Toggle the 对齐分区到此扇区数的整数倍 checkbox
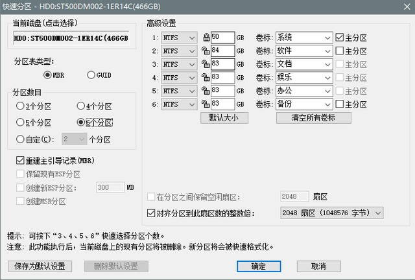Image resolution: width=415 pixels, height=280 pixels. click(x=200, y=213)
